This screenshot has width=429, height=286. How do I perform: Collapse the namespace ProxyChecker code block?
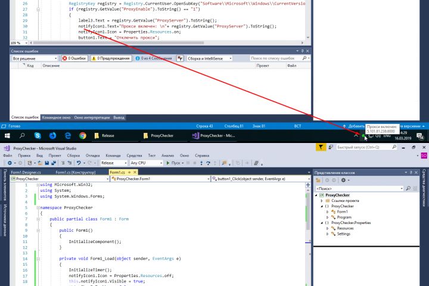[x=38, y=208]
